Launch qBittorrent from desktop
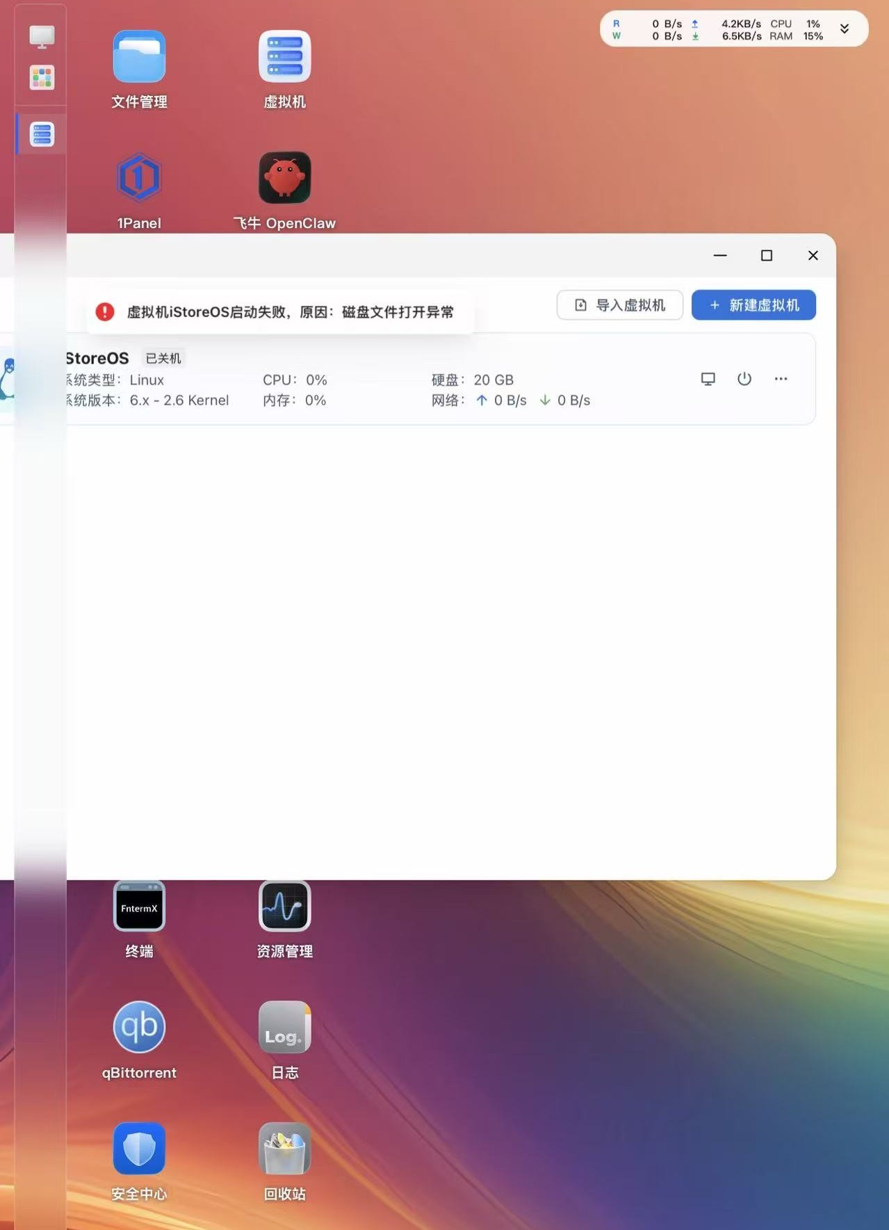The height and width of the screenshot is (1230, 889). (139, 1027)
